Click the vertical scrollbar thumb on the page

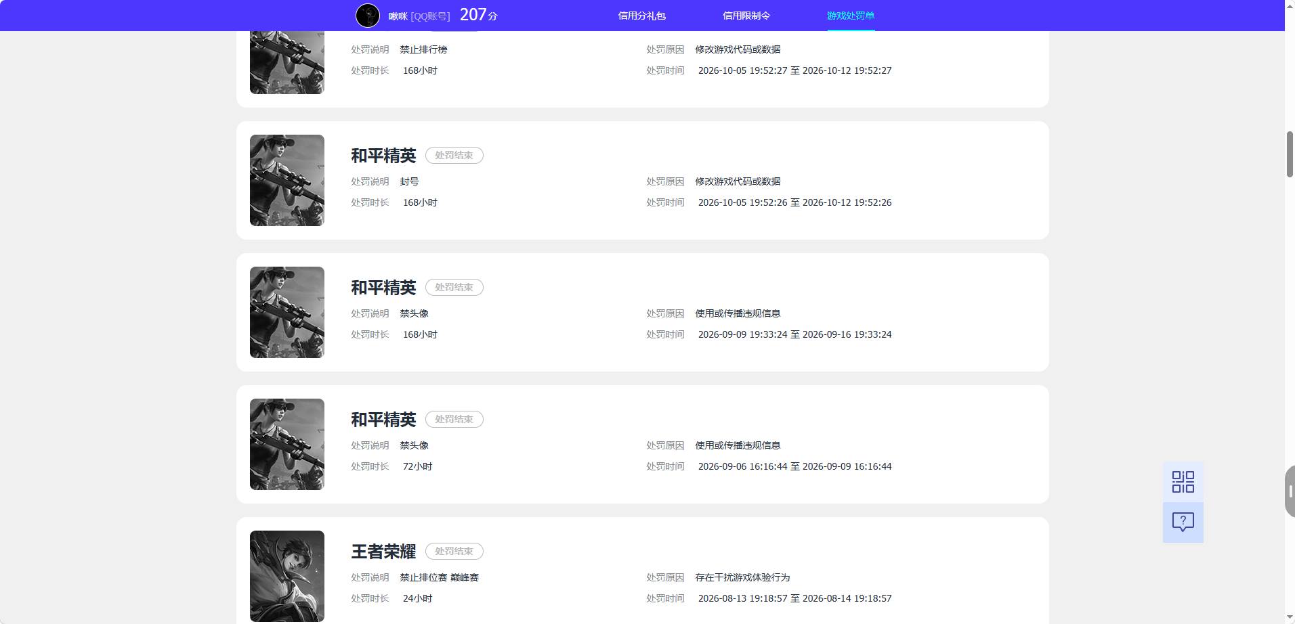[1290, 154]
